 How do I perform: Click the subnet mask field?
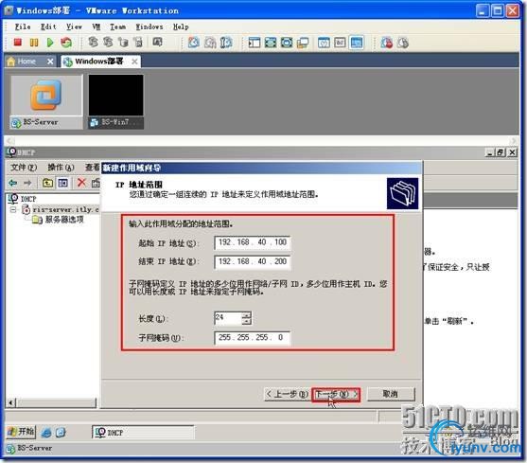tap(253, 338)
